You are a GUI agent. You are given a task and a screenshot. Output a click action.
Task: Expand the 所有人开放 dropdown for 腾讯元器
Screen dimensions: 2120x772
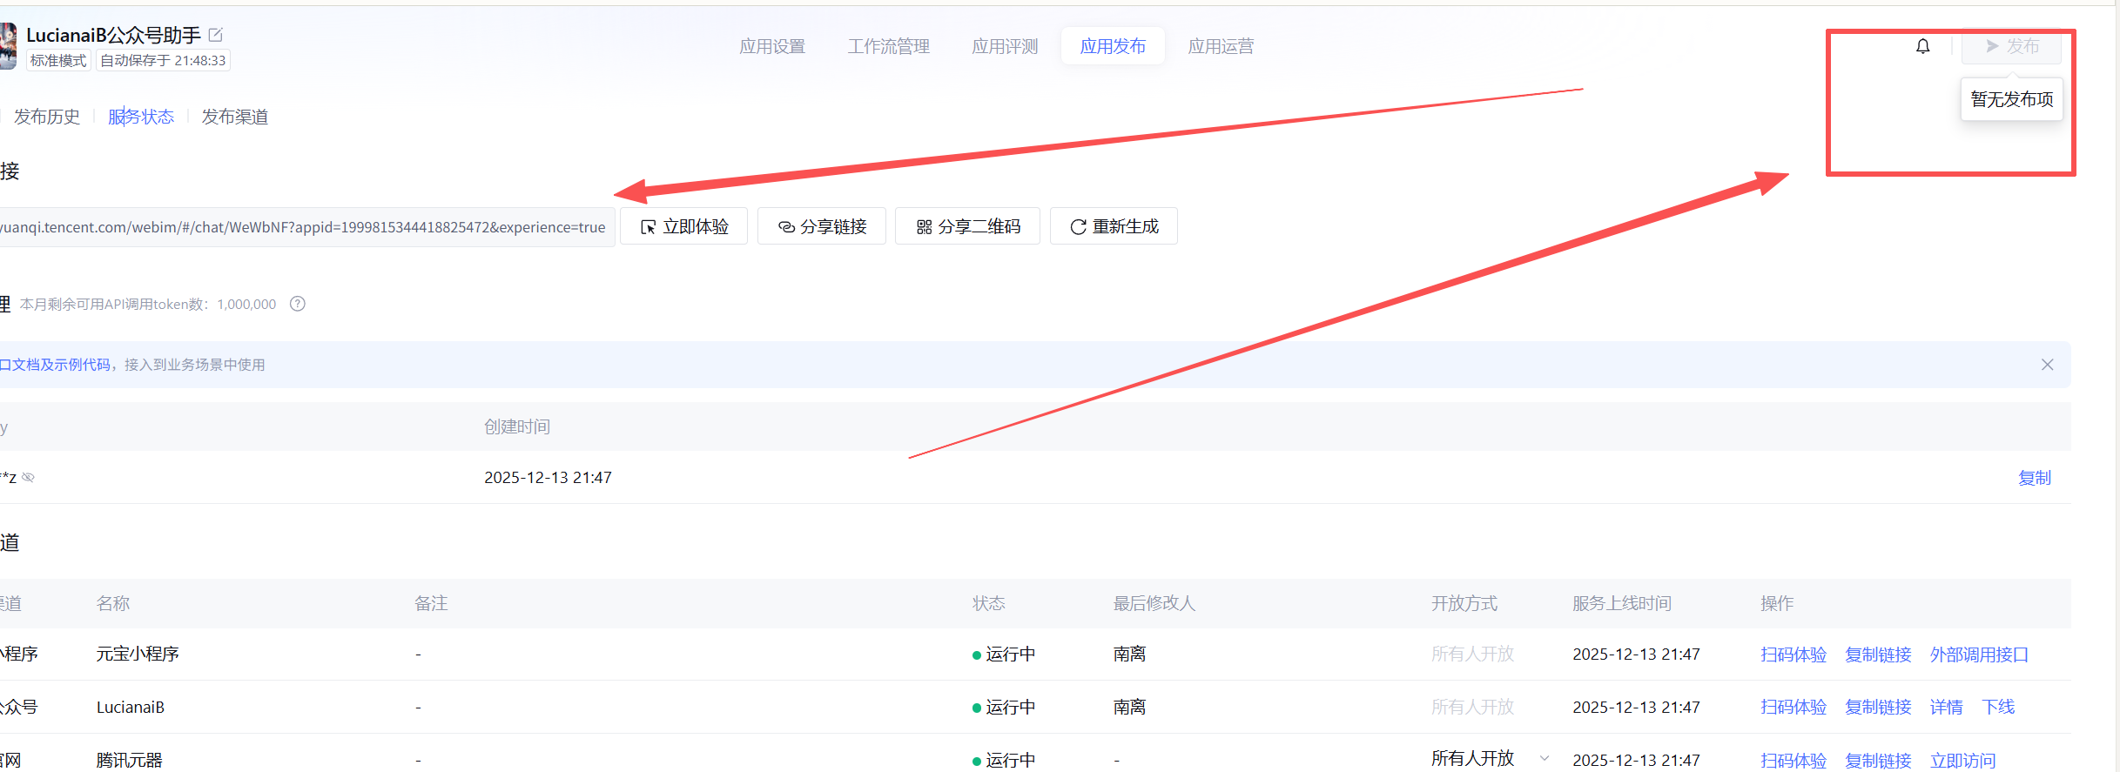(x=1491, y=758)
